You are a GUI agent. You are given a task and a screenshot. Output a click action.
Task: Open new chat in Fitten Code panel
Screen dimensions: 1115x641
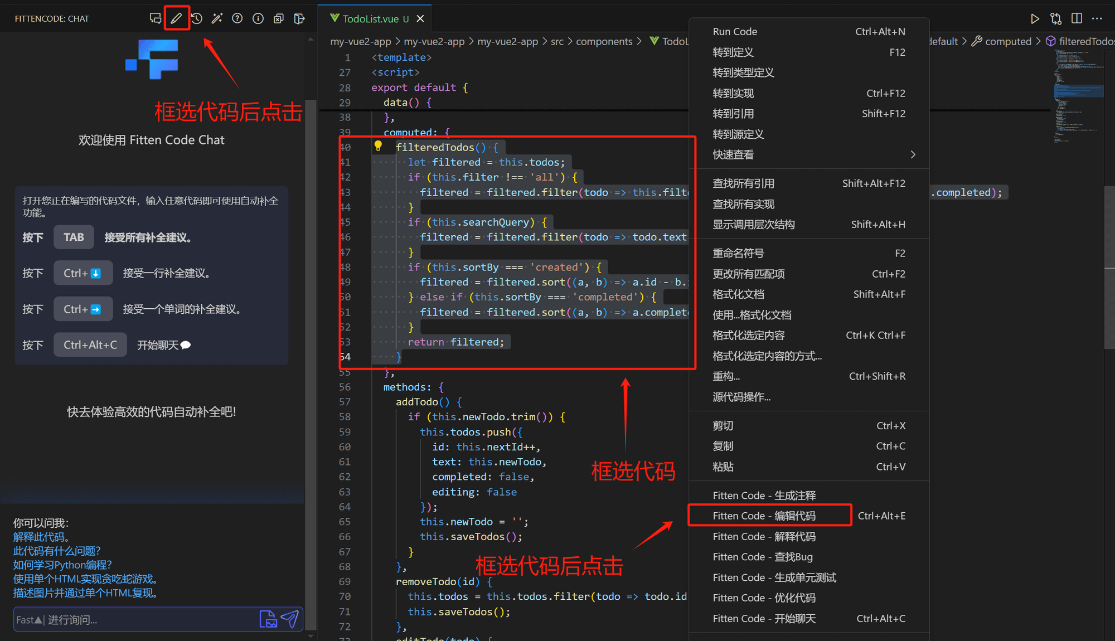pyautogui.click(x=156, y=18)
